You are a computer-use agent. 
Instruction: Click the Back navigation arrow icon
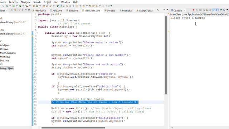tap(97, 6)
